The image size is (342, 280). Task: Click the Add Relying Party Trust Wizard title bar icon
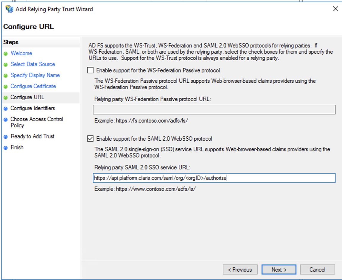pyautogui.click(x=9, y=9)
